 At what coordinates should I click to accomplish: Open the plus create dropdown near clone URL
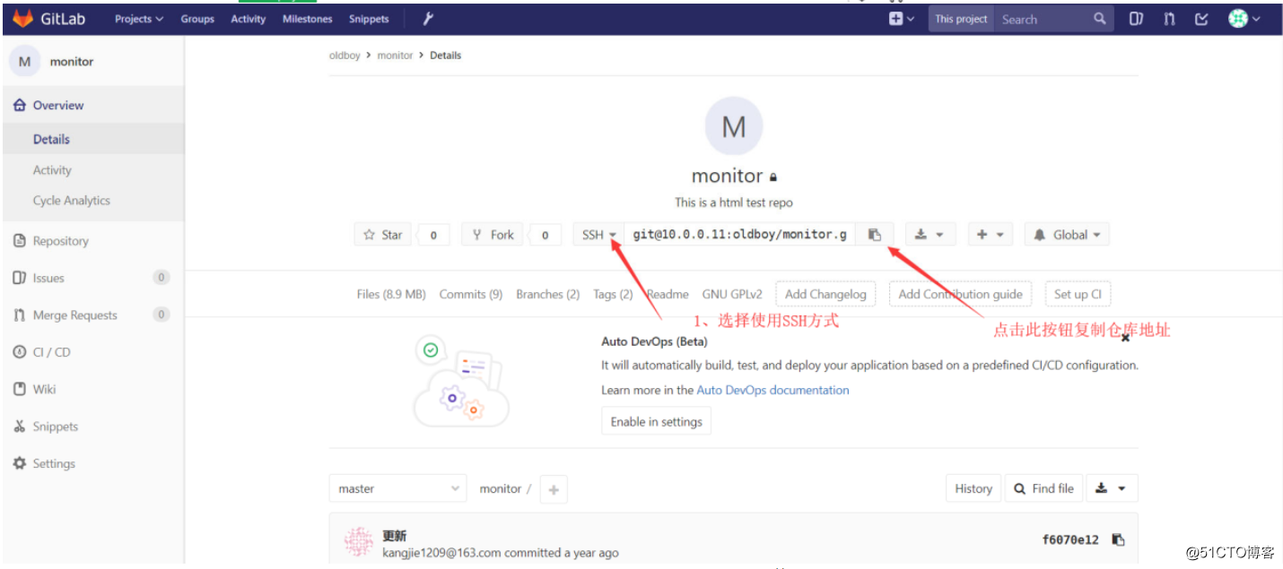point(991,235)
